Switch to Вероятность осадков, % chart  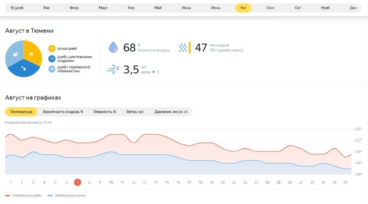pyautogui.click(x=63, y=112)
